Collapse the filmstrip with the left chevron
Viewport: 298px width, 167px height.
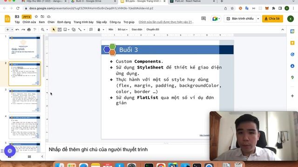click(x=42, y=157)
